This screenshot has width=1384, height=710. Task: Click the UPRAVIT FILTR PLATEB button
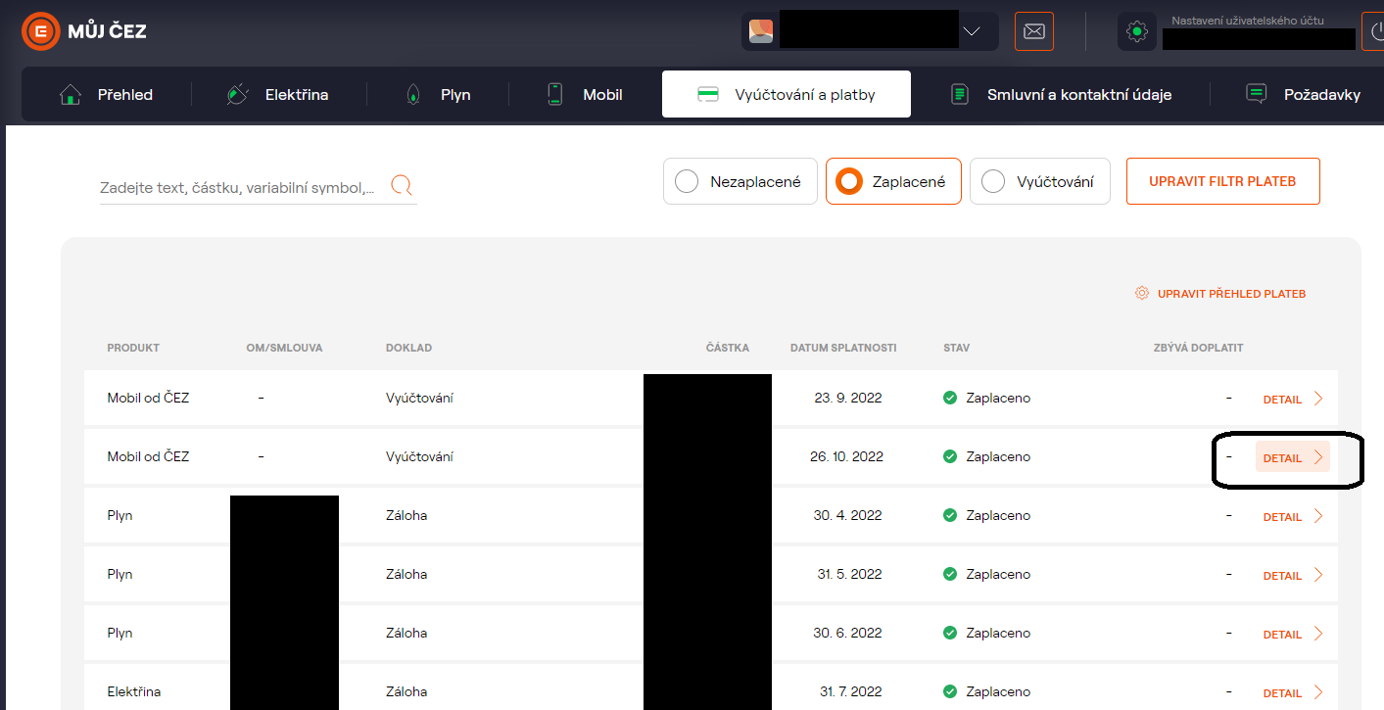point(1223,181)
